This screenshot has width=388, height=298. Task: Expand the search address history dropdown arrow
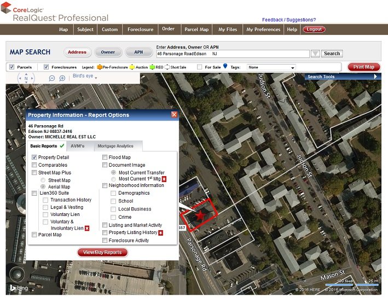(x=315, y=54)
